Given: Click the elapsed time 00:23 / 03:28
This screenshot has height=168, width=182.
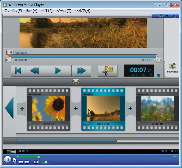Looking at the screenshot, I should [169, 151].
